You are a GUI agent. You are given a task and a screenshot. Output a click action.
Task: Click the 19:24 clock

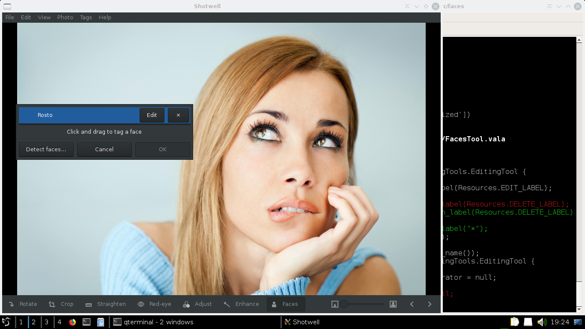point(560,322)
